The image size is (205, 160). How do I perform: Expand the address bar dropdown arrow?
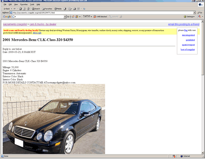click(194, 13)
